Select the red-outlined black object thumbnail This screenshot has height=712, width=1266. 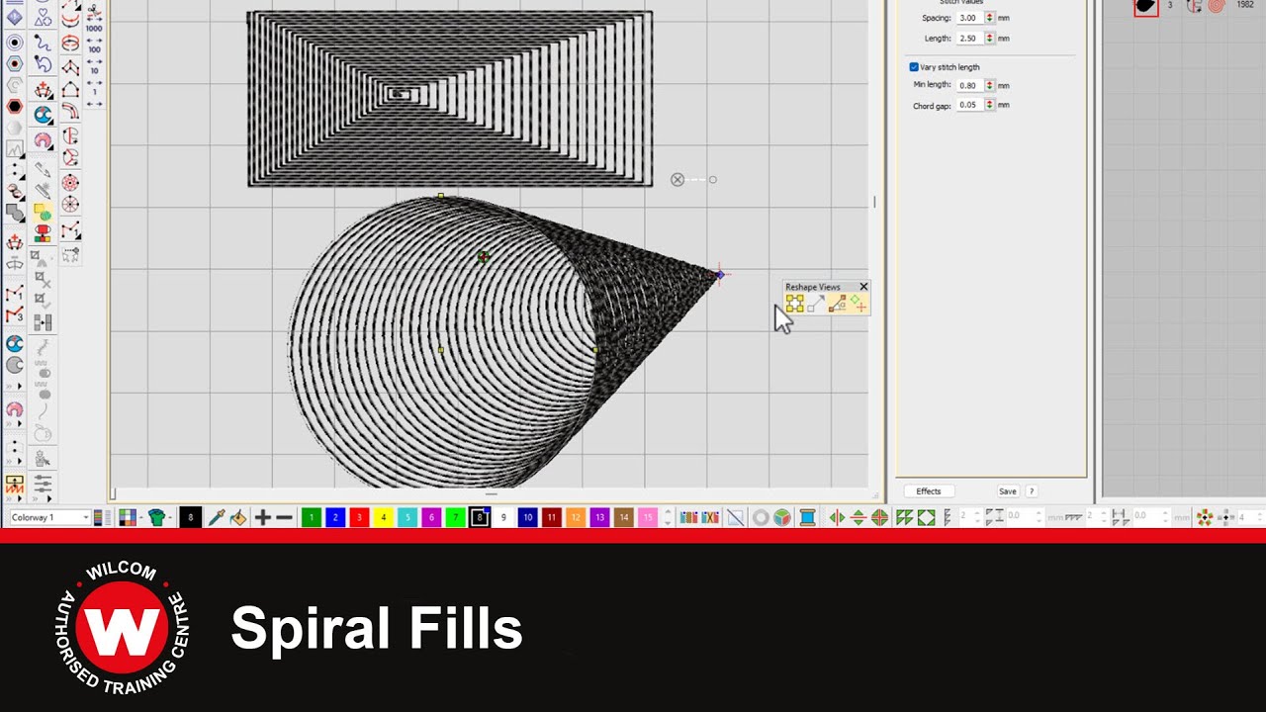pyautogui.click(x=1145, y=6)
